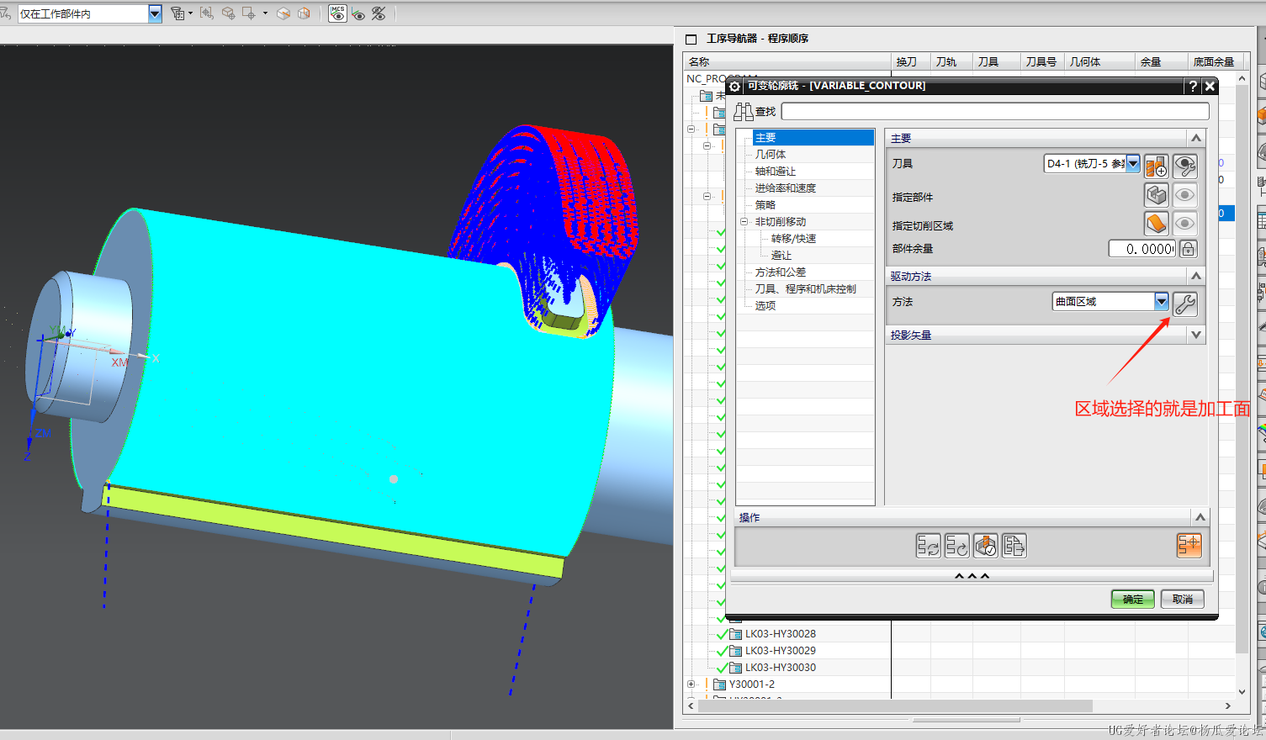The height and width of the screenshot is (740, 1266).
Task: Click the edge-highlighted box toolbar icon
Action: 283,13
